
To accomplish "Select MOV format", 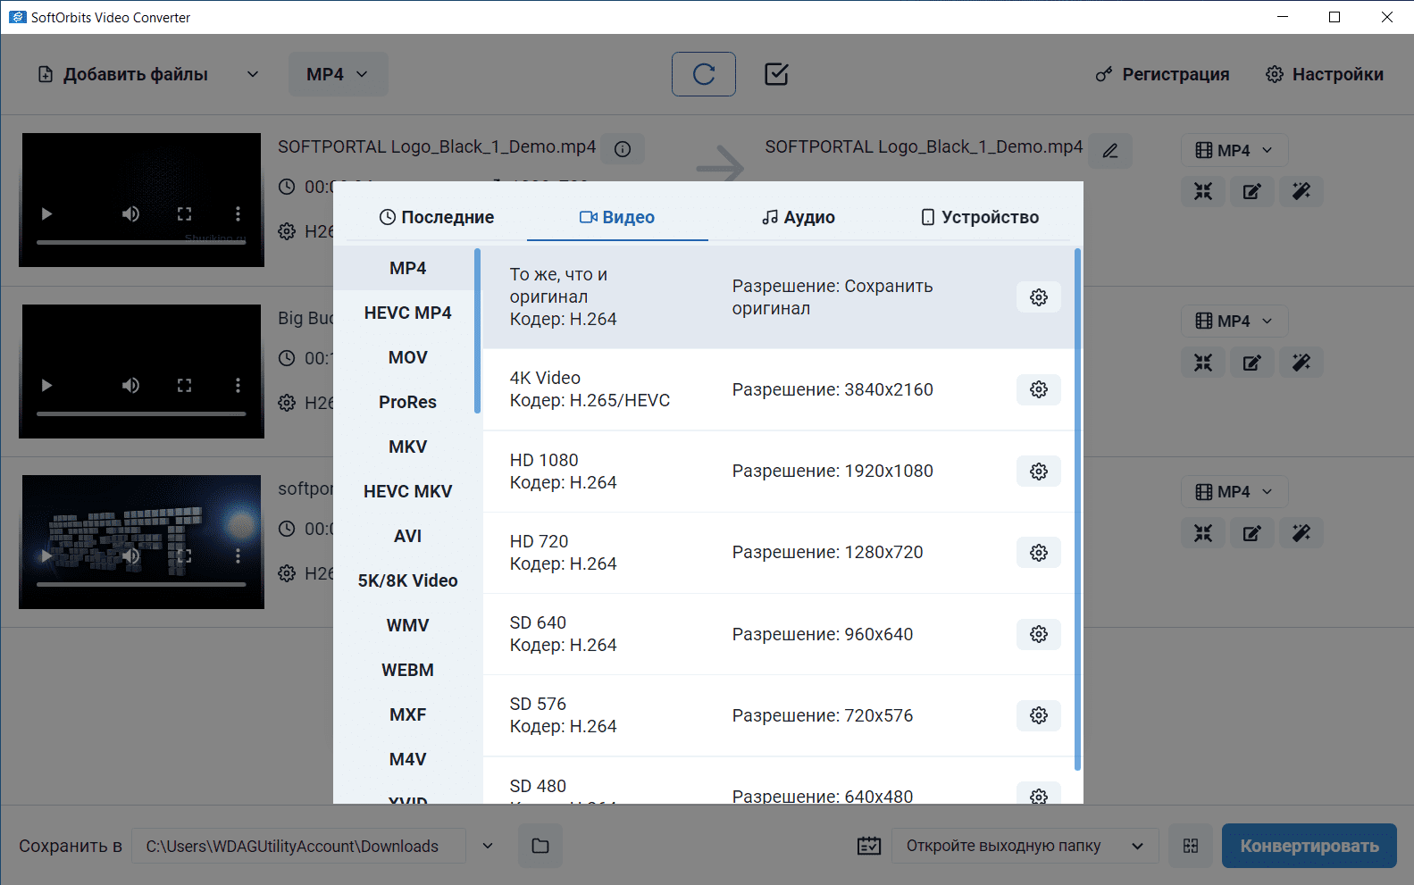I will click(x=407, y=357).
